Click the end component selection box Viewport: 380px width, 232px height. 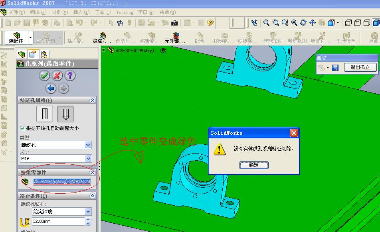click(62, 181)
